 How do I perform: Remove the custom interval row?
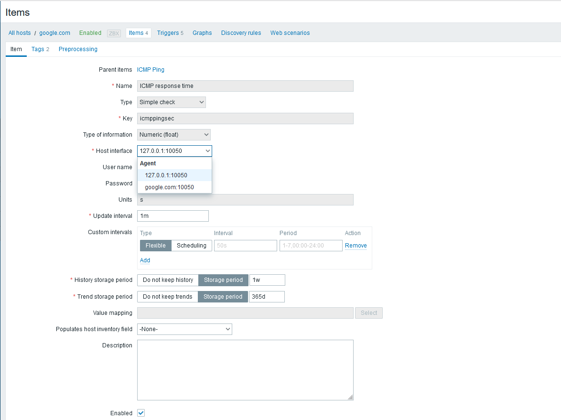pos(356,246)
